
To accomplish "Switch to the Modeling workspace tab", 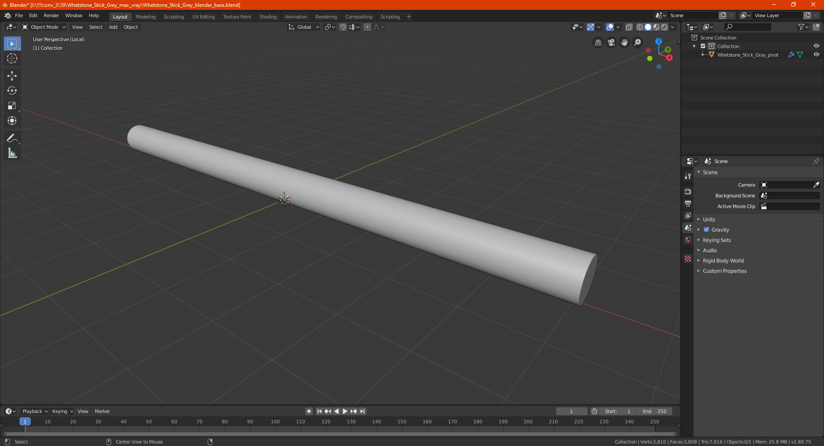I will point(145,17).
